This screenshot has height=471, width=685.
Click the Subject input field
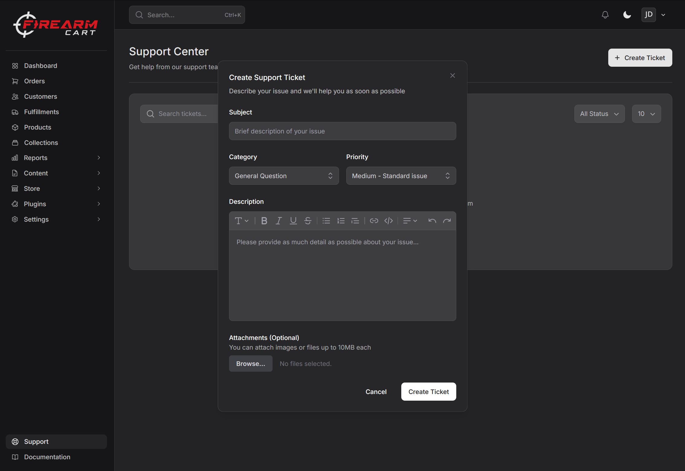pos(343,131)
